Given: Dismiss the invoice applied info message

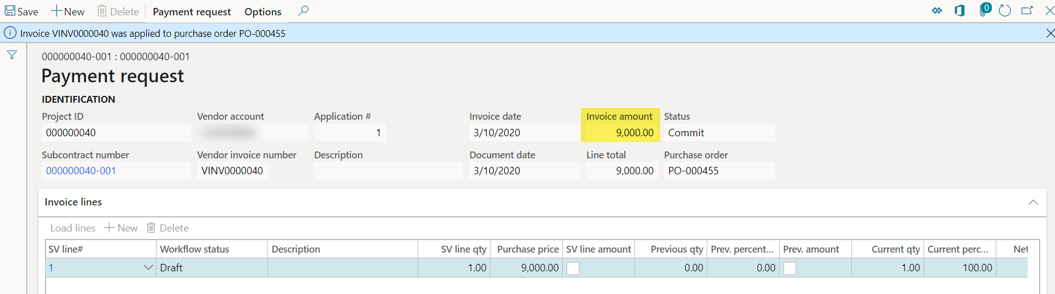Looking at the screenshot, I should click(1050, 33).
